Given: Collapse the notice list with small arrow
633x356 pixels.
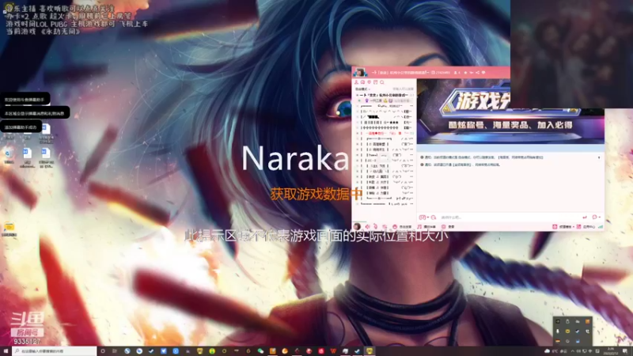Looking at the screenshot, I should pyautogui.click(x=599, y=157).
